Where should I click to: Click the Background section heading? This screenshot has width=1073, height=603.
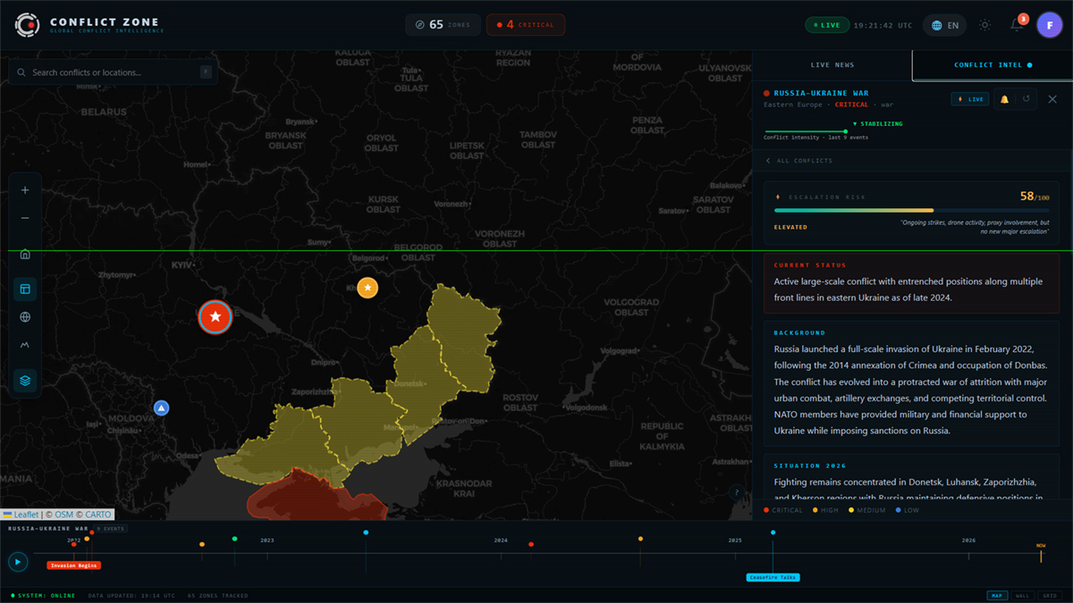(800, 333)
